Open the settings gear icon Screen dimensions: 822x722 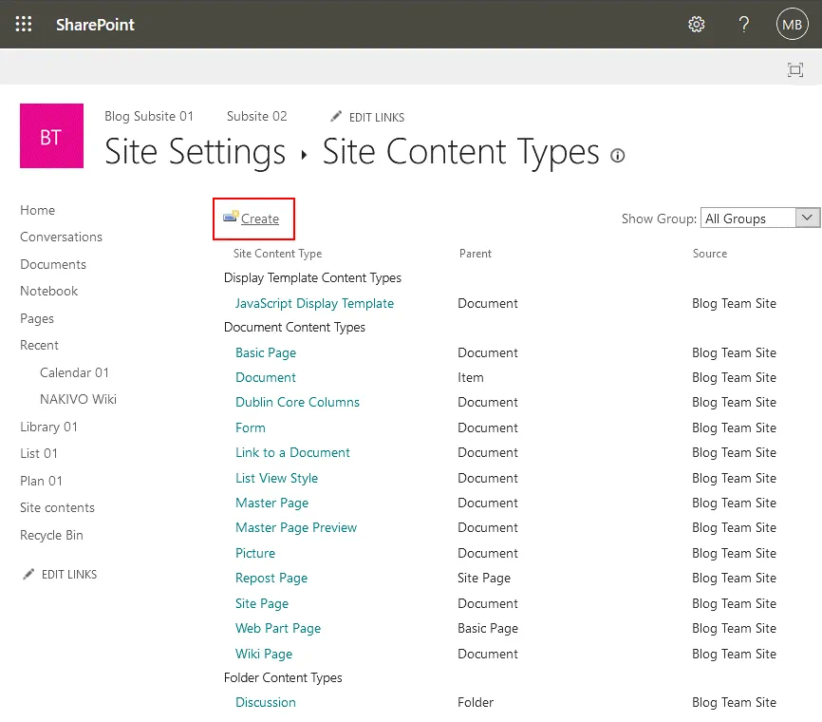pyautogui.click(x=697, y=25)
